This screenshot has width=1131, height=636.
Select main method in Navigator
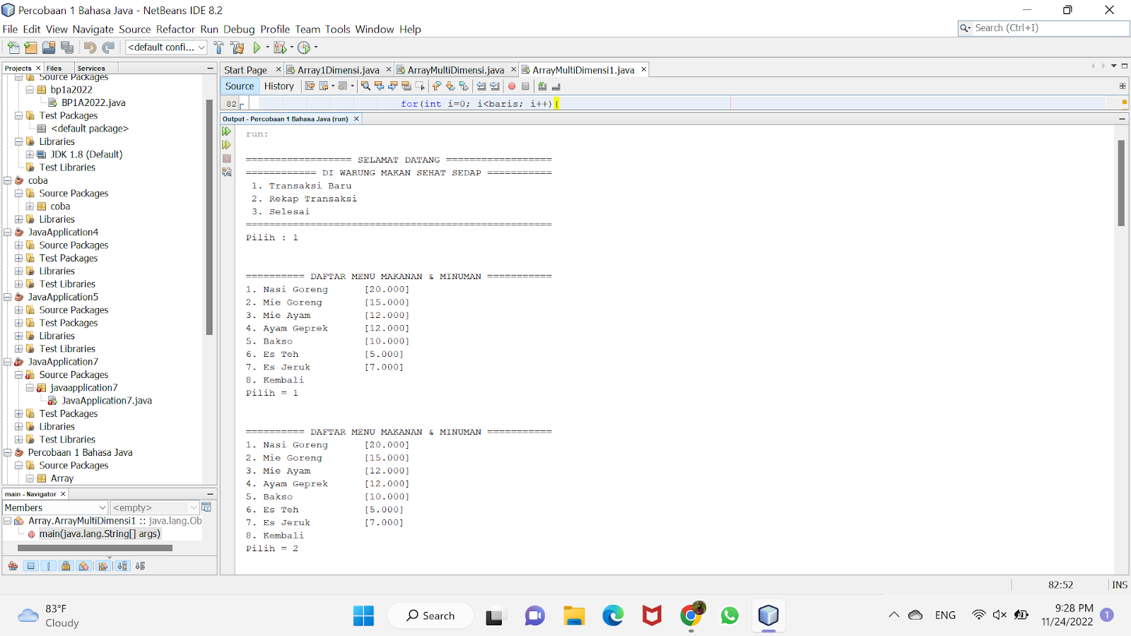(100, 534)
